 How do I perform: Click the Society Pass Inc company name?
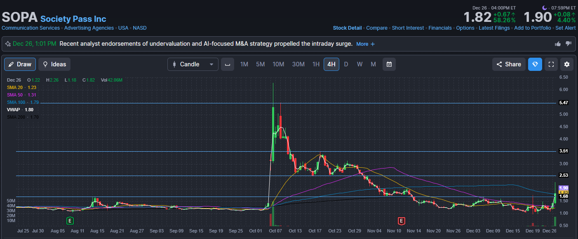pos(73,19)
